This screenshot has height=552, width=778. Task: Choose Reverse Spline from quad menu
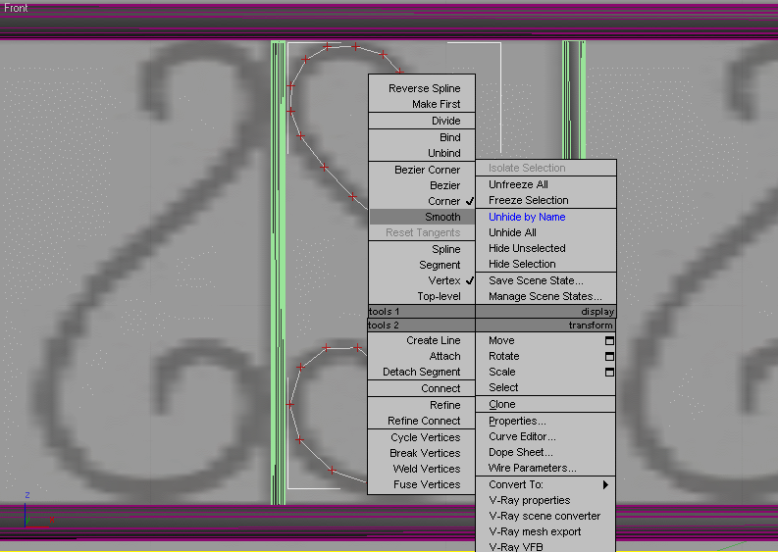[424, 88]
